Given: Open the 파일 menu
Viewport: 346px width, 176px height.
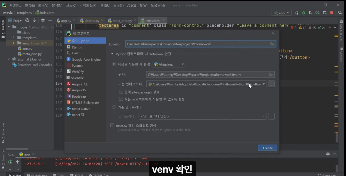Looking at the screenshot, I should [15, 5].
